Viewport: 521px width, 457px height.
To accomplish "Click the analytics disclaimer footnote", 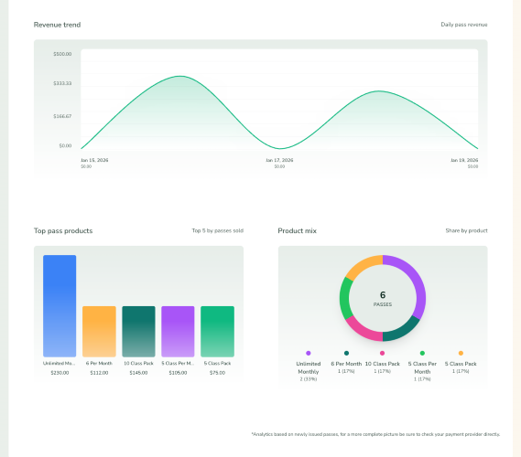I will tap(375, 434).
